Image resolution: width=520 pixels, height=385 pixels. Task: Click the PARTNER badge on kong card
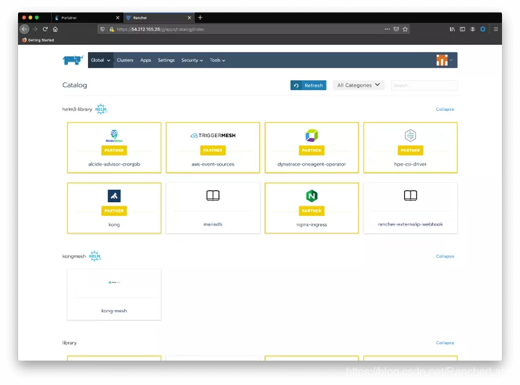point(114,211)
